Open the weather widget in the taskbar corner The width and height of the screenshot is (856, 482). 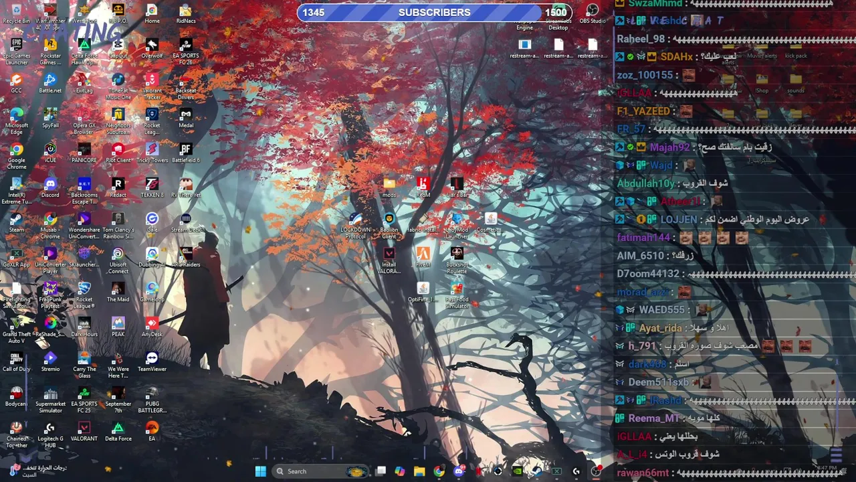tap(37, 471)
